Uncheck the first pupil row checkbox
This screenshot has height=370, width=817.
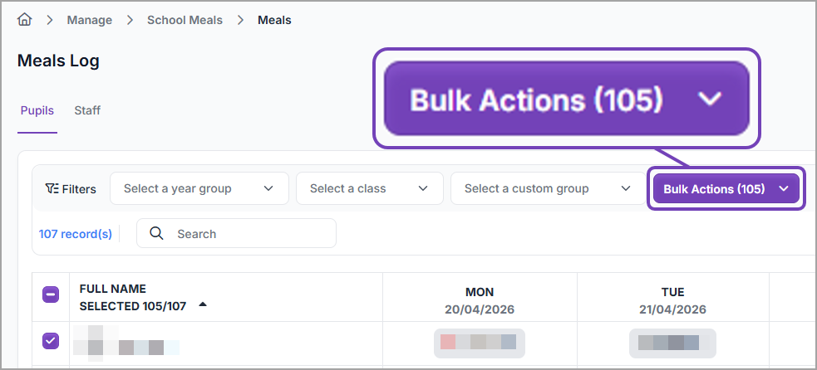pyautogui.click(x=51, y=341)
